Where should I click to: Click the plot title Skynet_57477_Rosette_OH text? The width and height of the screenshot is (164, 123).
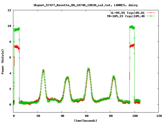pos(85,5)
